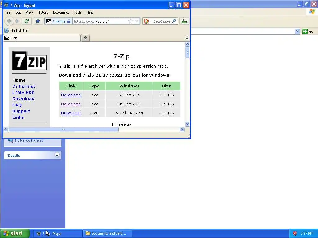Click the 1m toolbar button
The width and height of the screenshot is (318, 238).
tap(184, 21)
